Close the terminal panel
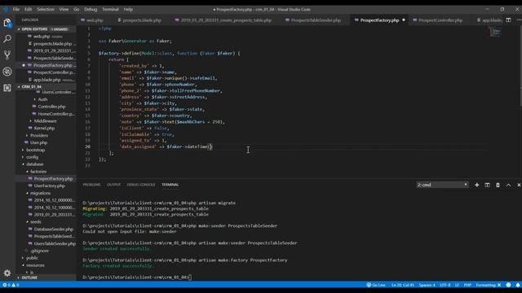522x293 pixels. pyautogui.click(x=519, y=185)
